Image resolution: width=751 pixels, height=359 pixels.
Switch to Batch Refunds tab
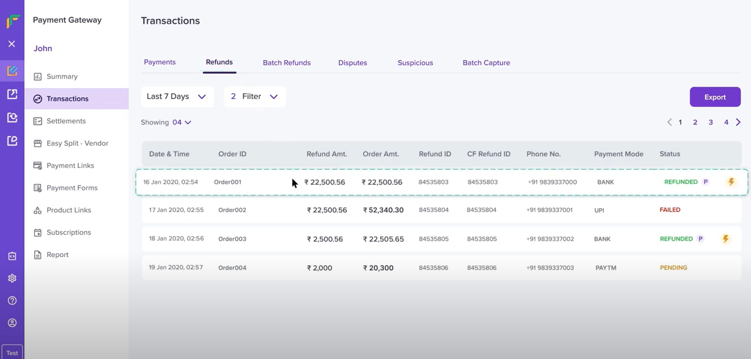[286, 62]
